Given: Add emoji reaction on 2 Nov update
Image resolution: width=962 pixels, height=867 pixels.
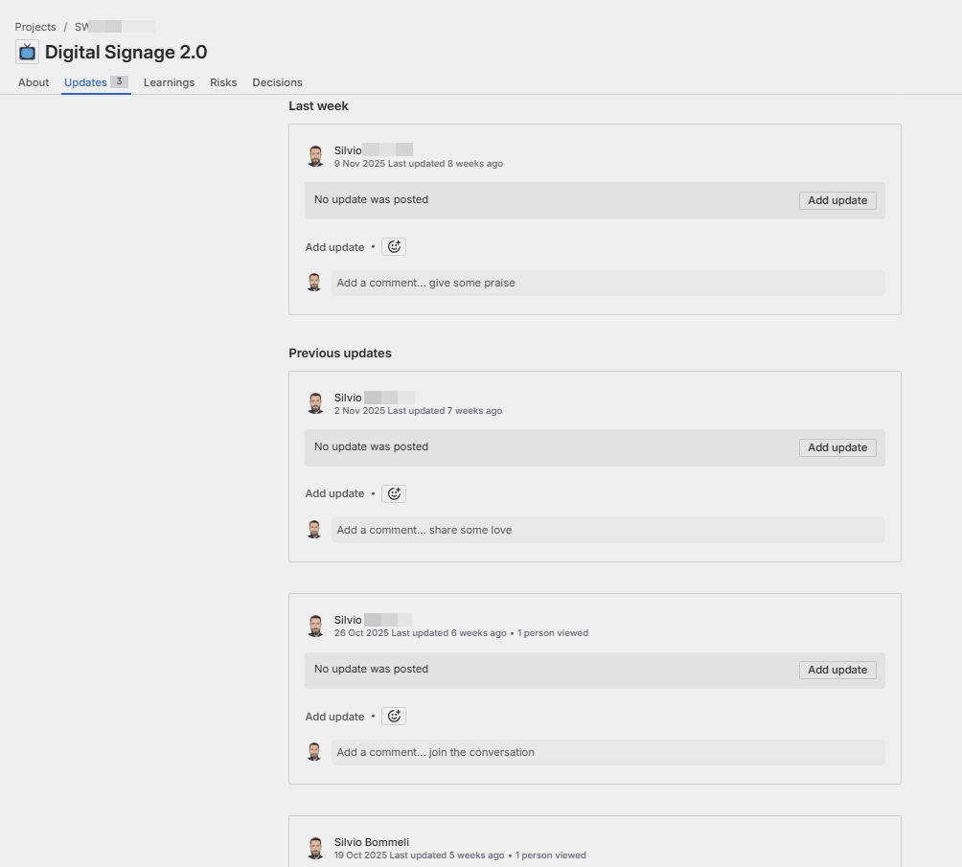Looking at the screenshot, I should pos(394,493).
